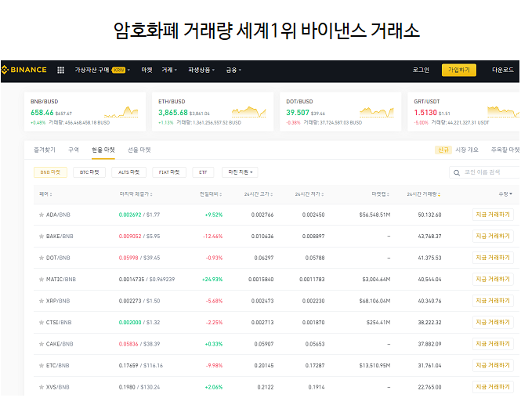Sort by 페어 column
The width and height of the screenshot is (521, 405).
[x=45, y=194]
